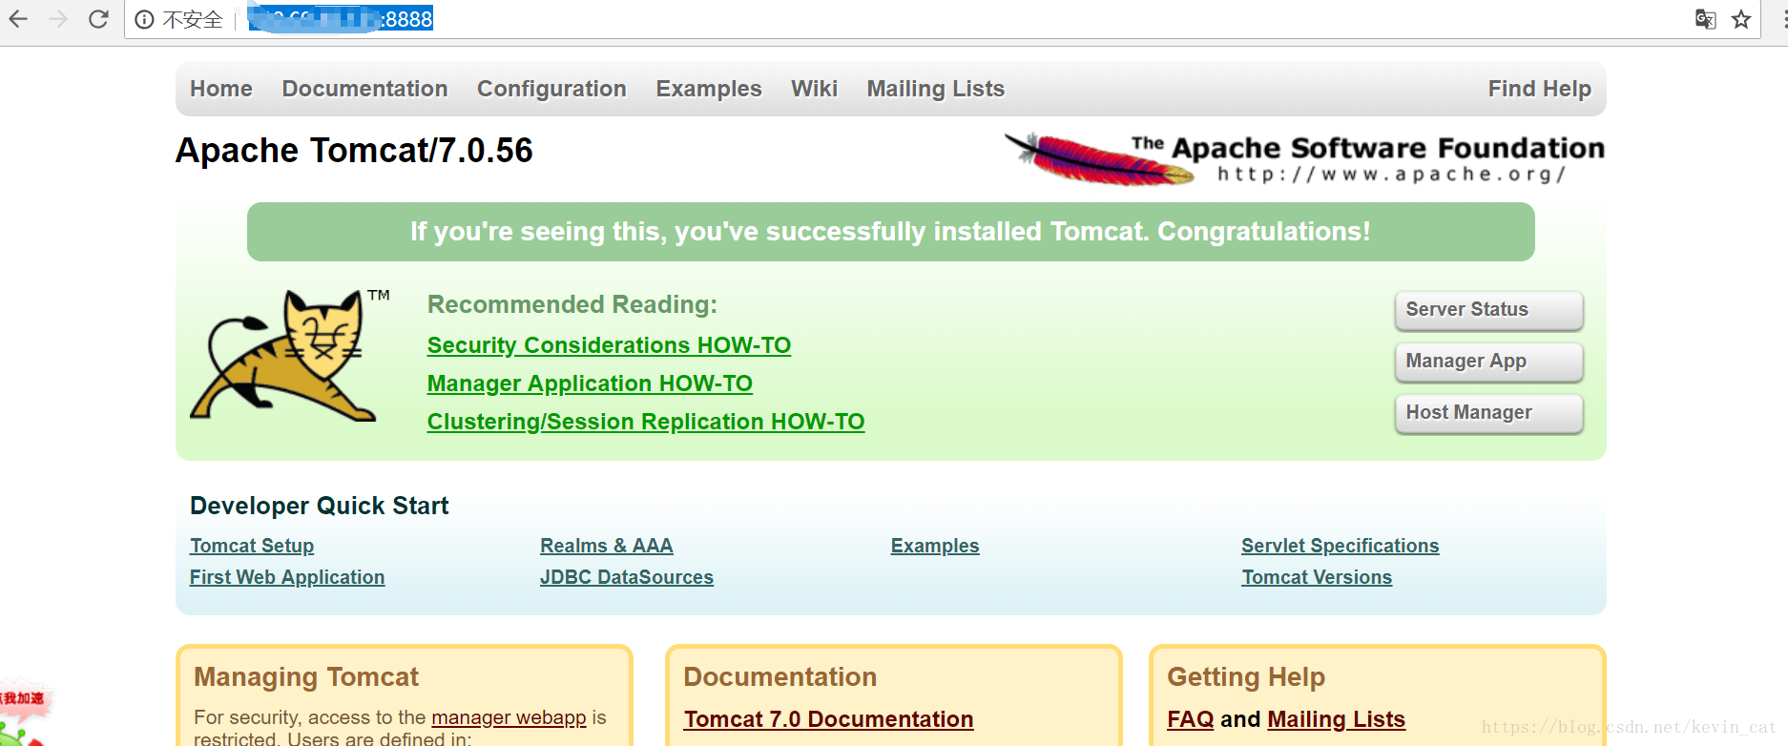Open the Mailing Lists nav item
Viewport: 1788px width, 746px height.
pos(935,89)
